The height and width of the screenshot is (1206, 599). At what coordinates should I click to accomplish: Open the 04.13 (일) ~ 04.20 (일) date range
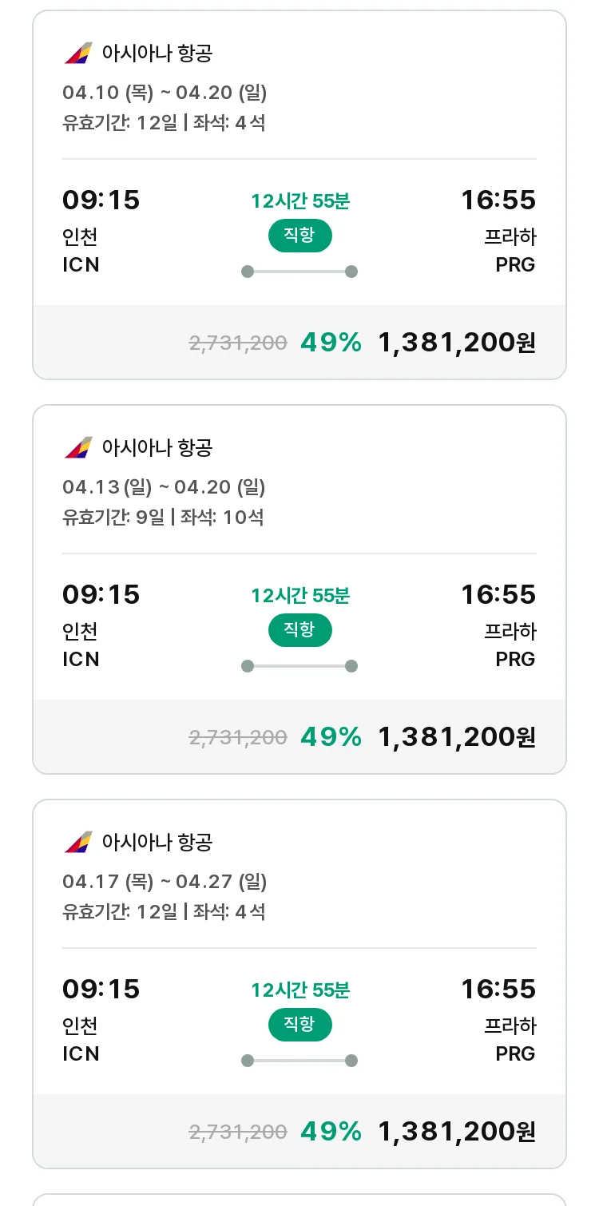164,487
